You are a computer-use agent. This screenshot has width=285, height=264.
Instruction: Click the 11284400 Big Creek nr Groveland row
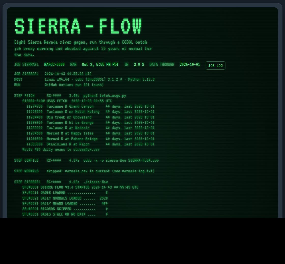[x=90, y=117]
